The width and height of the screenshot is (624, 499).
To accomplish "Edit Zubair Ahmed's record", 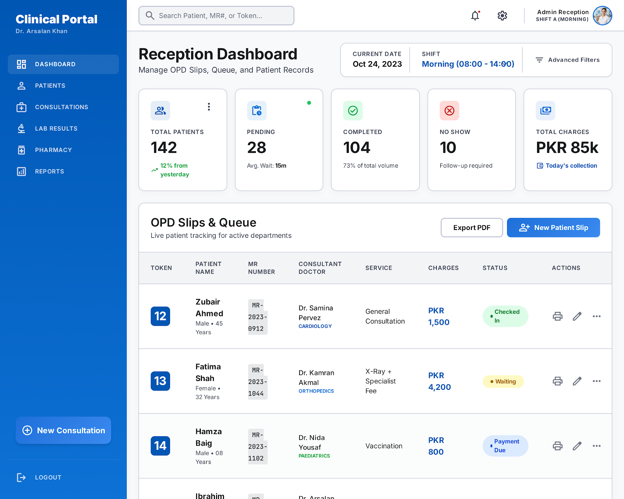I will [577, 316].
